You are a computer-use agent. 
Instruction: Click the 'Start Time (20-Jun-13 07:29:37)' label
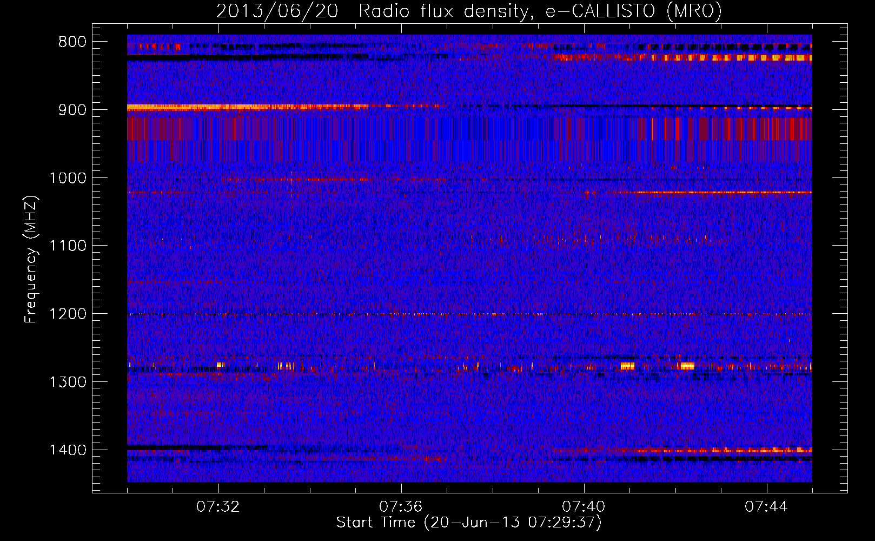(469, 523)
